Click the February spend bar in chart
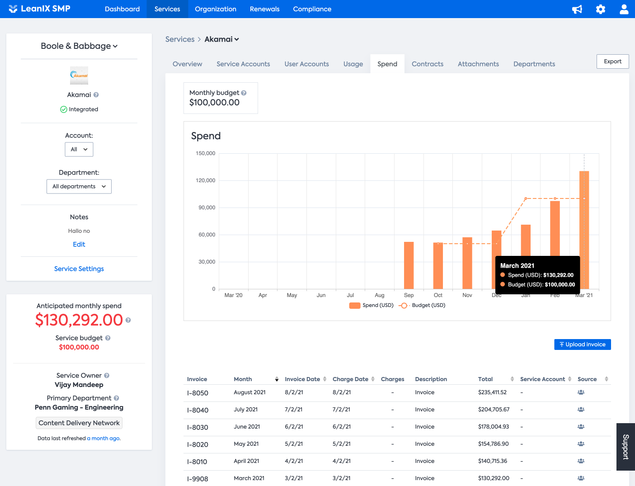 tap(555, 229)
